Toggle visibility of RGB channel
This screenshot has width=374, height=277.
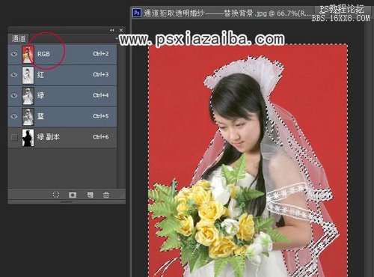[14, 54]
